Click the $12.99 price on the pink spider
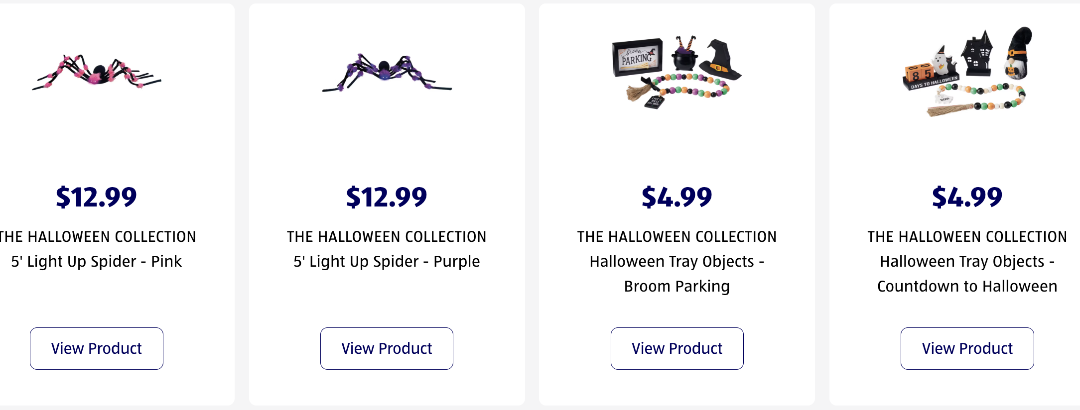This screenshot has width=1080, height=410. [x=97, y=197]
